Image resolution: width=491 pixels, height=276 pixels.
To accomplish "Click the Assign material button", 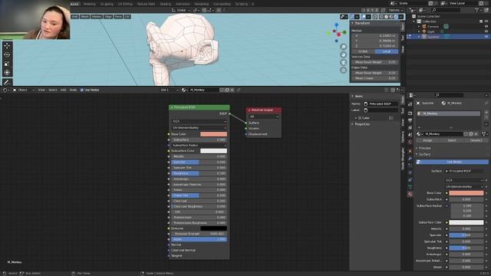I will (427, 140).
